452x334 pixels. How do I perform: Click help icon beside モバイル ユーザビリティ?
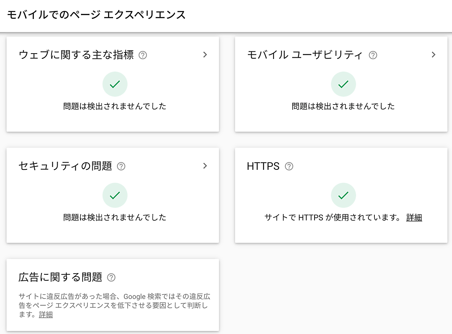point(373,55)
